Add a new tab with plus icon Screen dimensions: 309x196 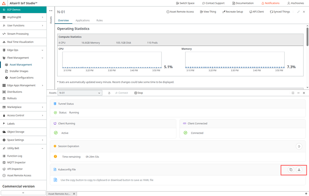(x=305, y=194)
